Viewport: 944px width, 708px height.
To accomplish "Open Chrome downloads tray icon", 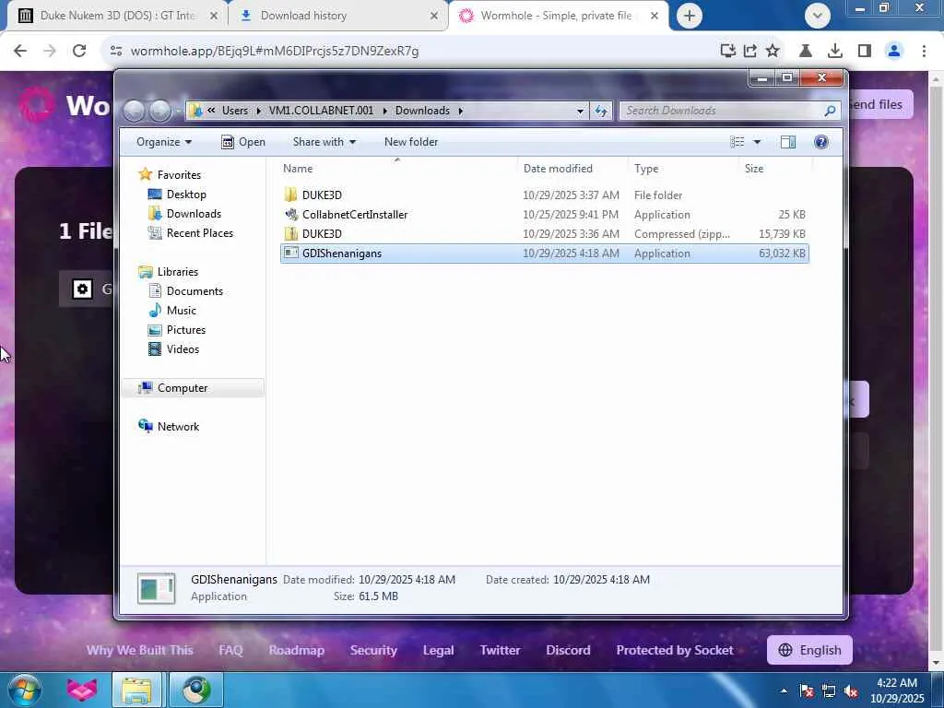I will 835,51.
